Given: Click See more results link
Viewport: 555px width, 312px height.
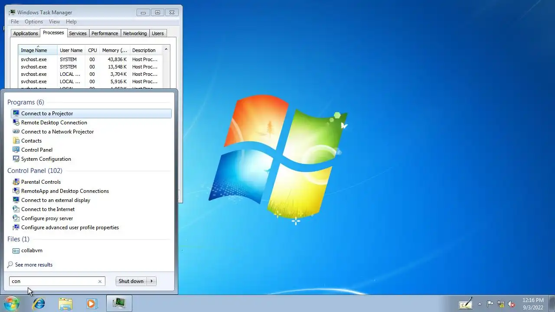Looking at the screenshot, I should 34,265.
